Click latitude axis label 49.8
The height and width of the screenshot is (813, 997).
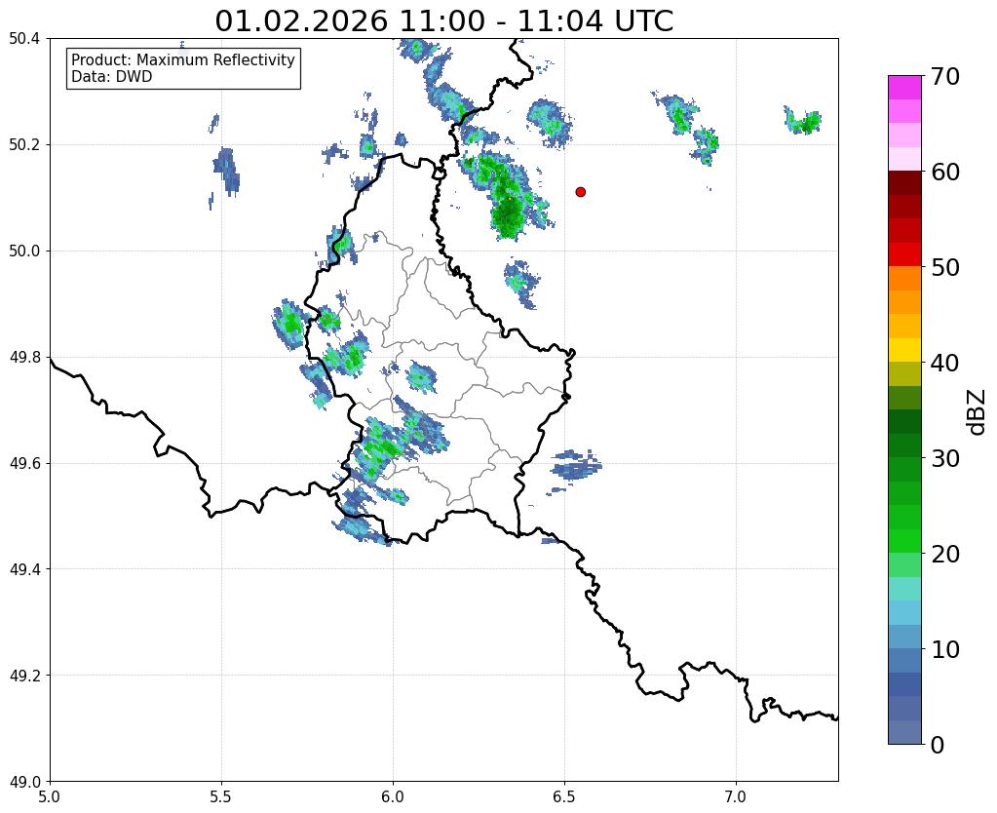24,358
